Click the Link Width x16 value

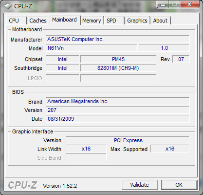tap(86, 149)
